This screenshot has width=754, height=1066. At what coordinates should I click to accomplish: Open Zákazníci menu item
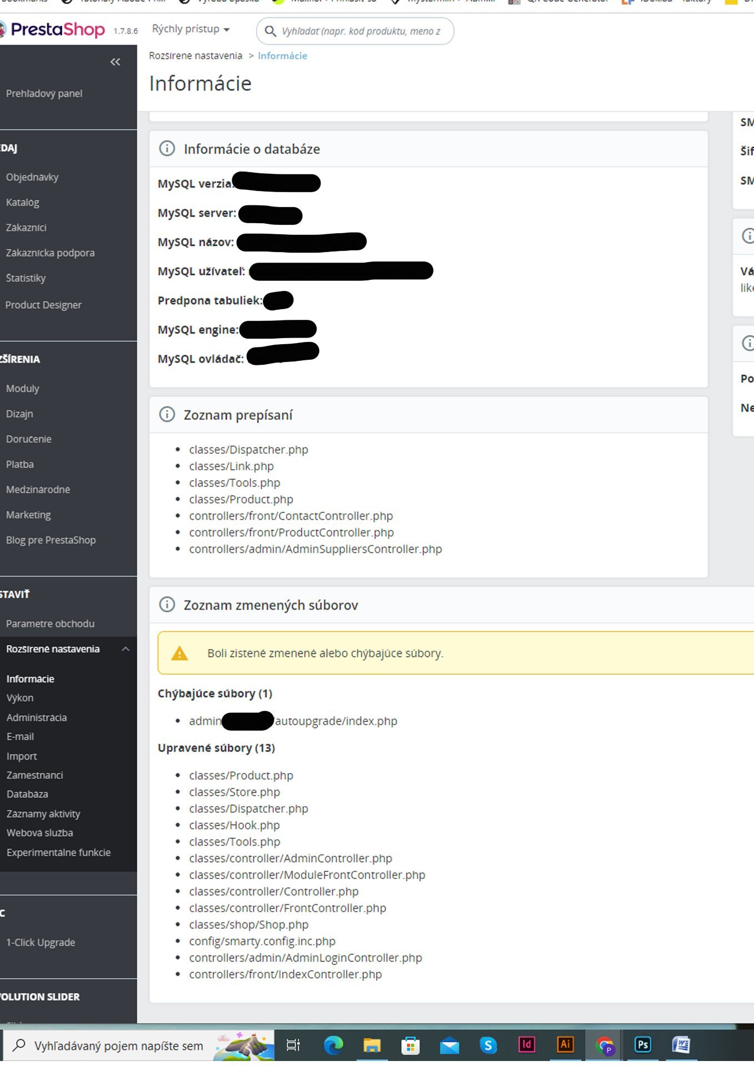click(x=26, y=227)
